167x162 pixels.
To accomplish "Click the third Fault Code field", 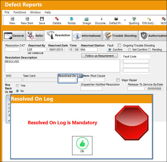I will [136, 70].
